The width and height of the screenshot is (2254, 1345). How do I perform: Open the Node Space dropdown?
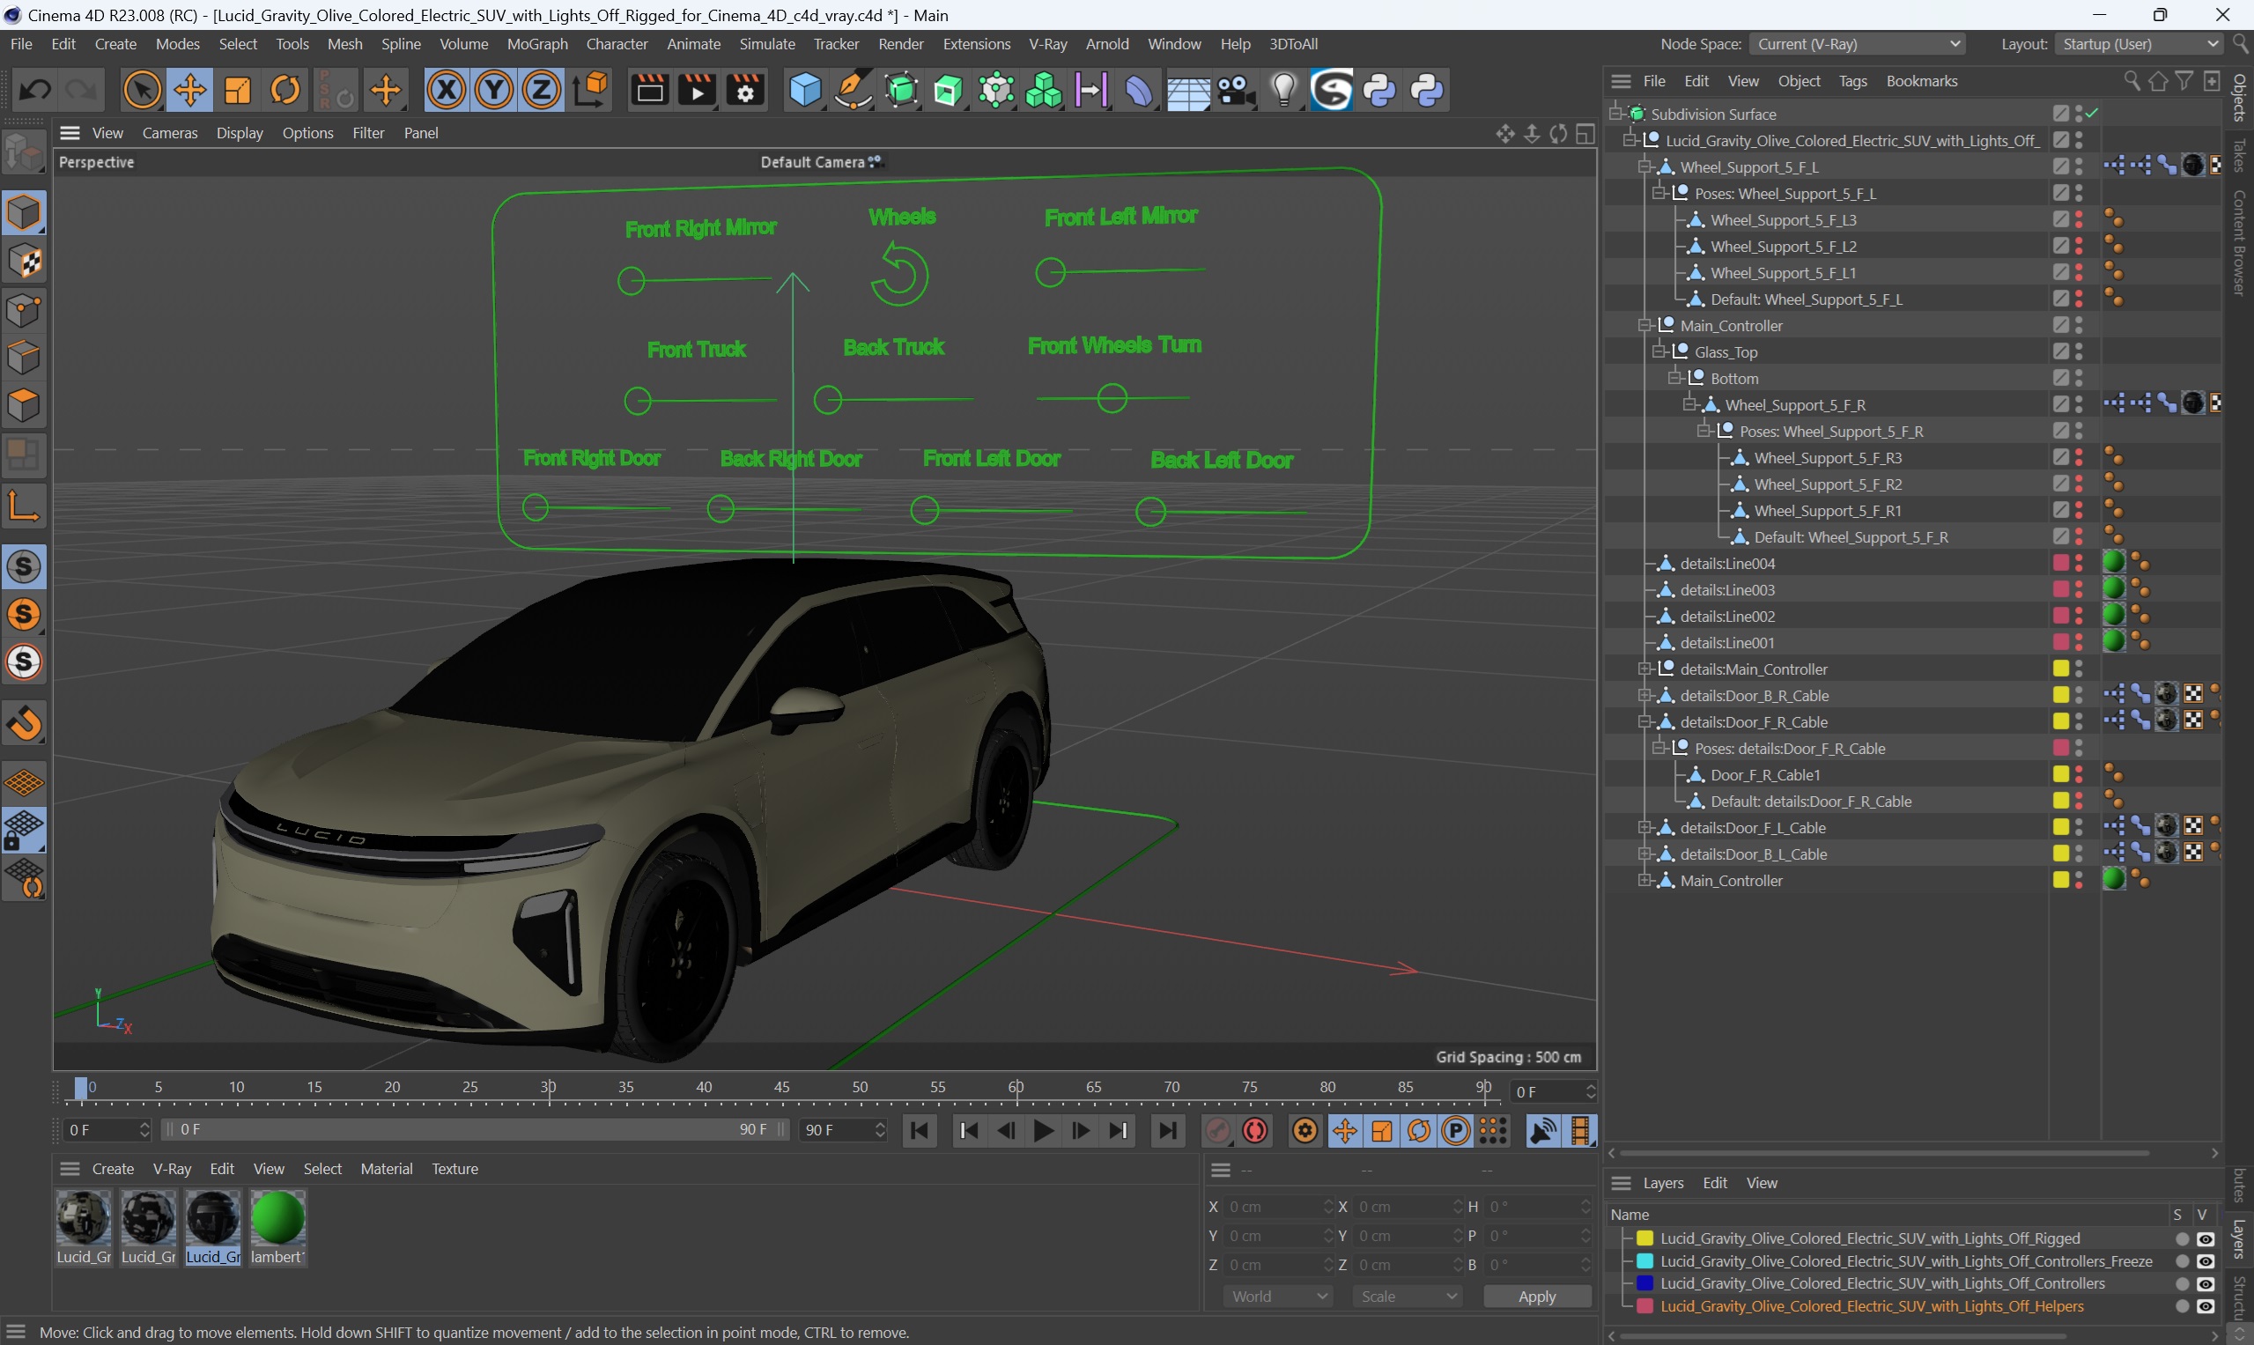[1858, 43]
